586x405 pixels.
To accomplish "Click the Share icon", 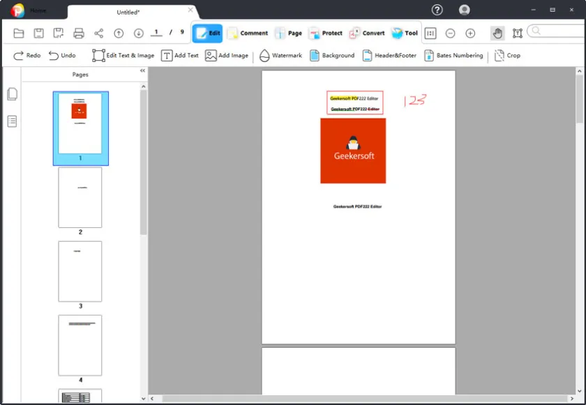I will pyautogui.click(x=98, y=33).
